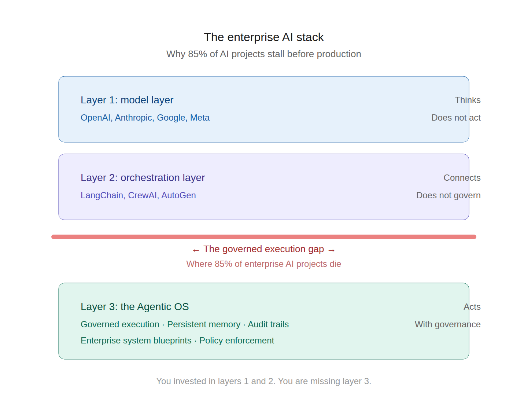Click The governed execution gap heading
Image resolution: width=513 pixels, height=412 pixels.
[x=263, y=249]
